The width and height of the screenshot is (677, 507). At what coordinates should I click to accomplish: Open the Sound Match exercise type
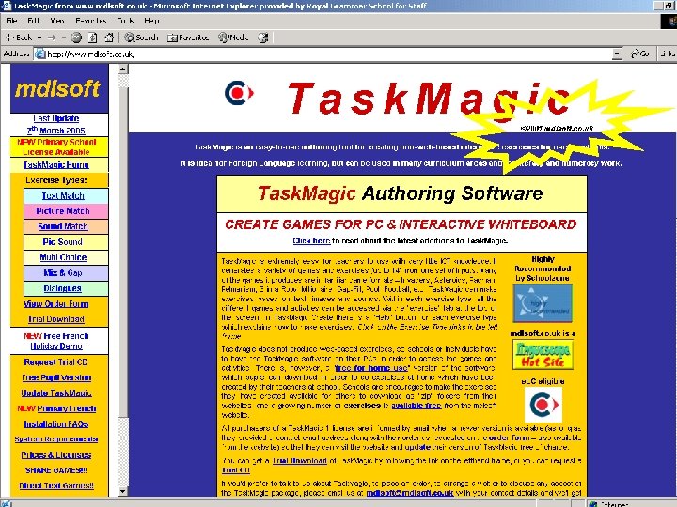[x=63, y=227]
